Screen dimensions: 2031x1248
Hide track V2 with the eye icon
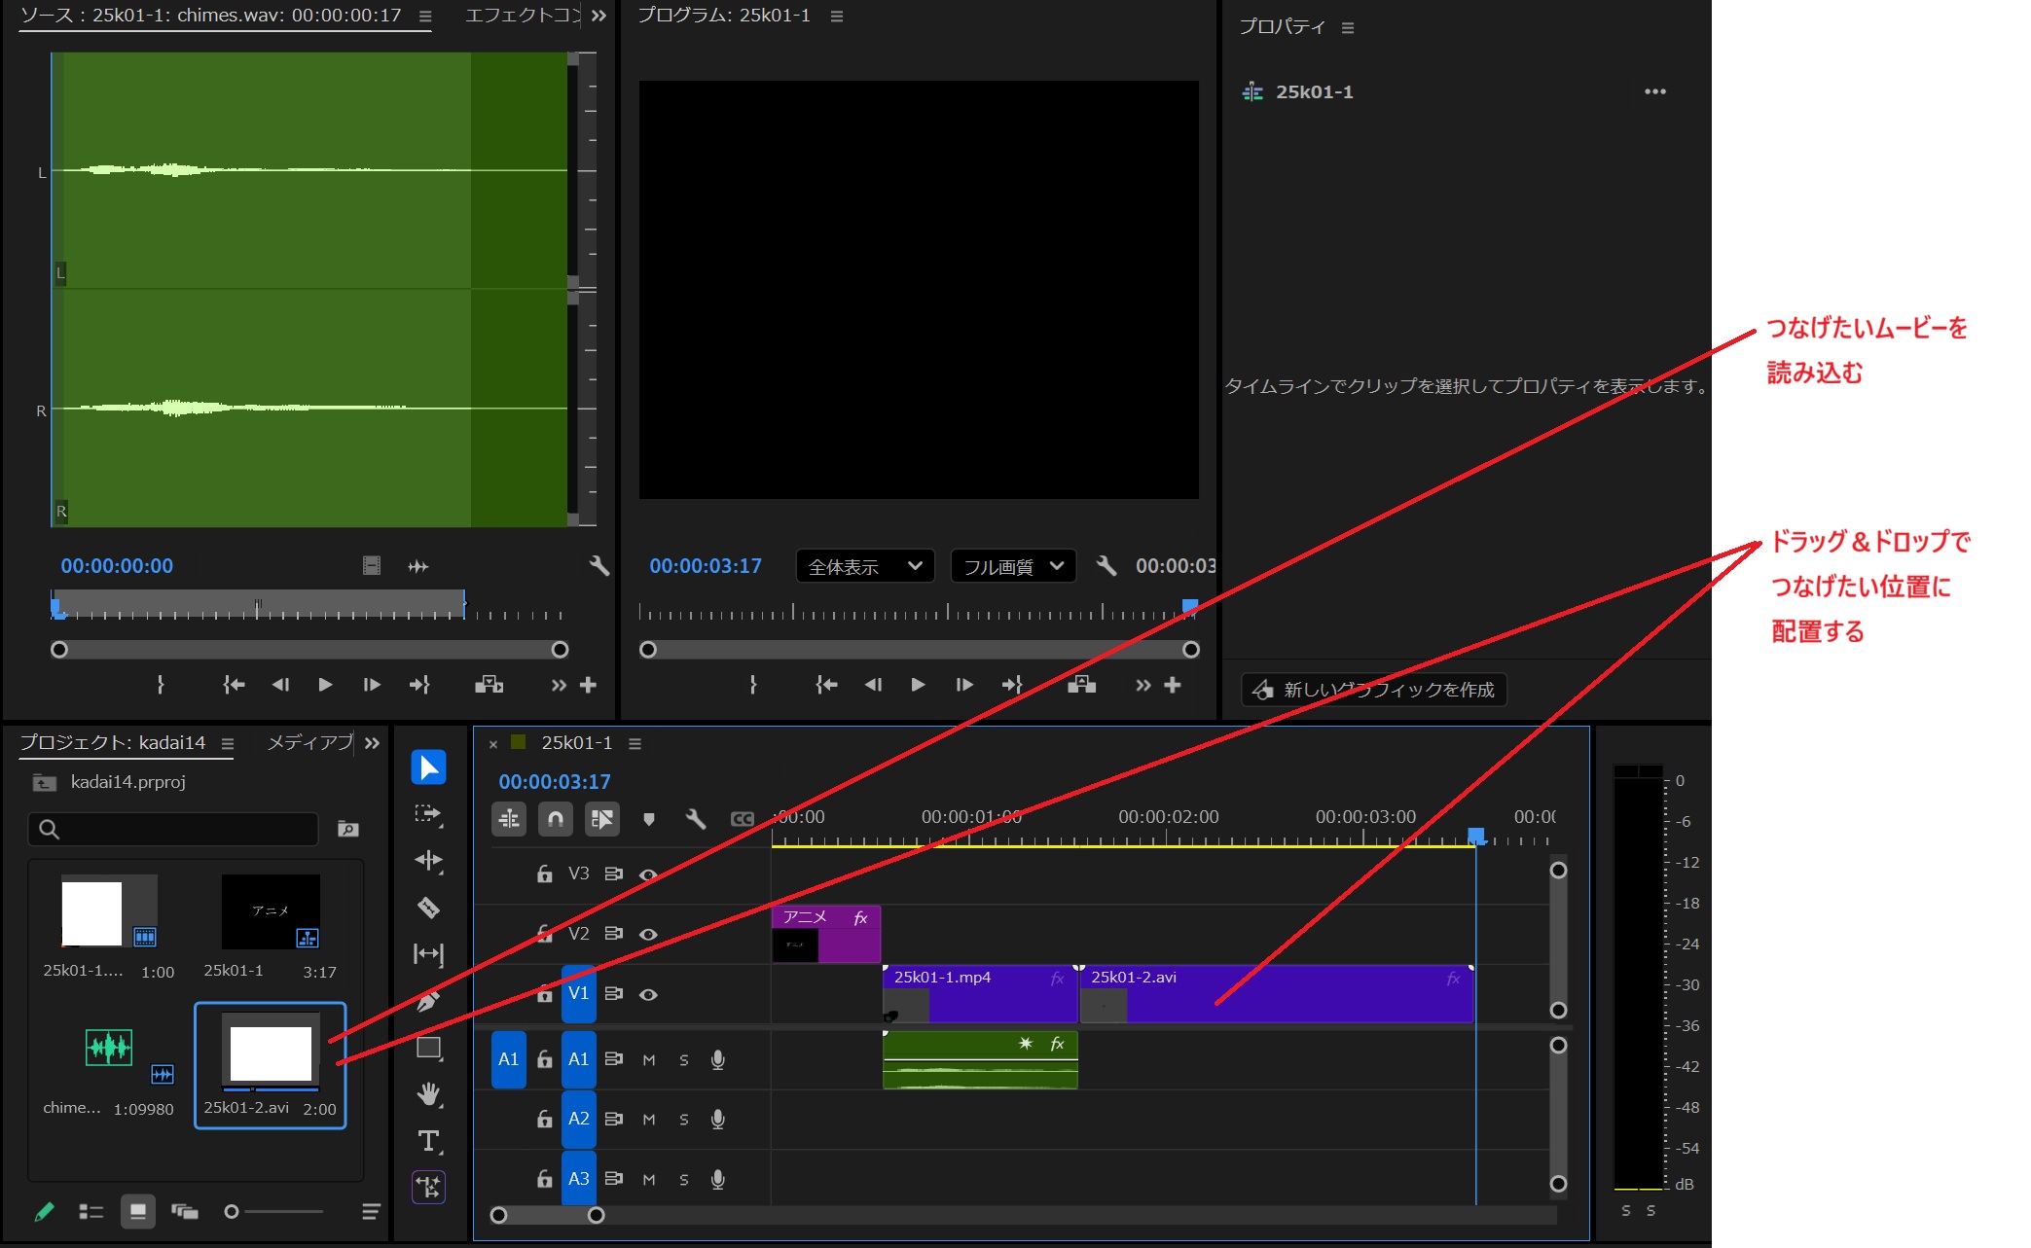coord(648,934)
